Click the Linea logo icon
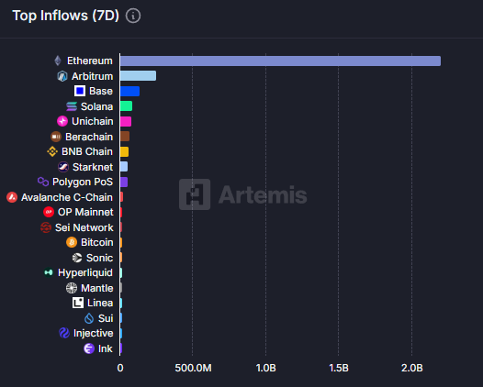The width and height of the screenshot is (483, 387). [x=78, y=303]
